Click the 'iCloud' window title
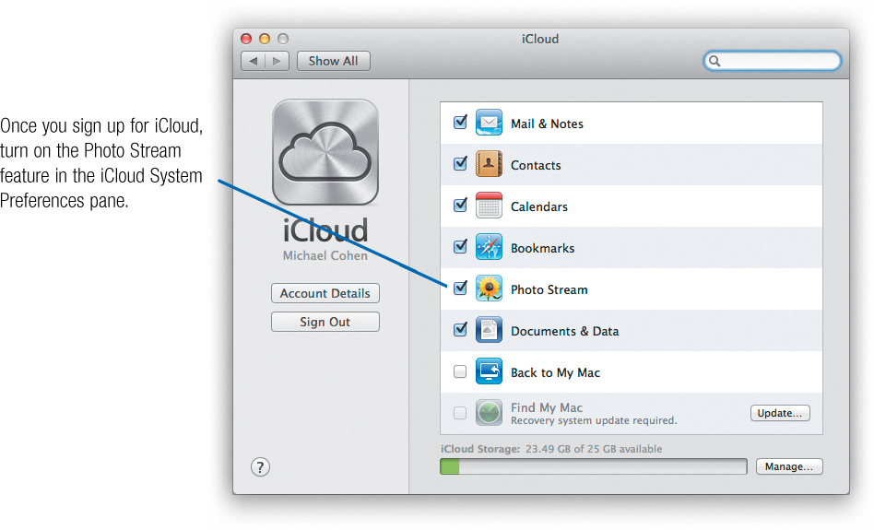This screenshot has width=874, height=530. [x=540, y=39]
